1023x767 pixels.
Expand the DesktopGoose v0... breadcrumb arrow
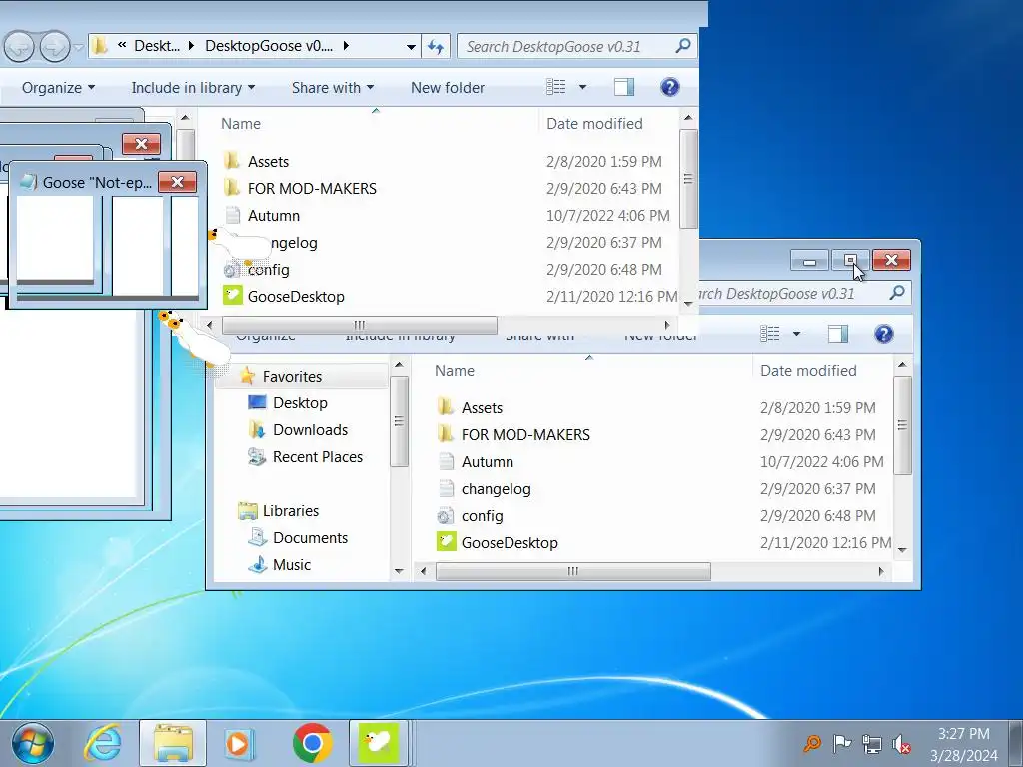[x=346, y=46]
